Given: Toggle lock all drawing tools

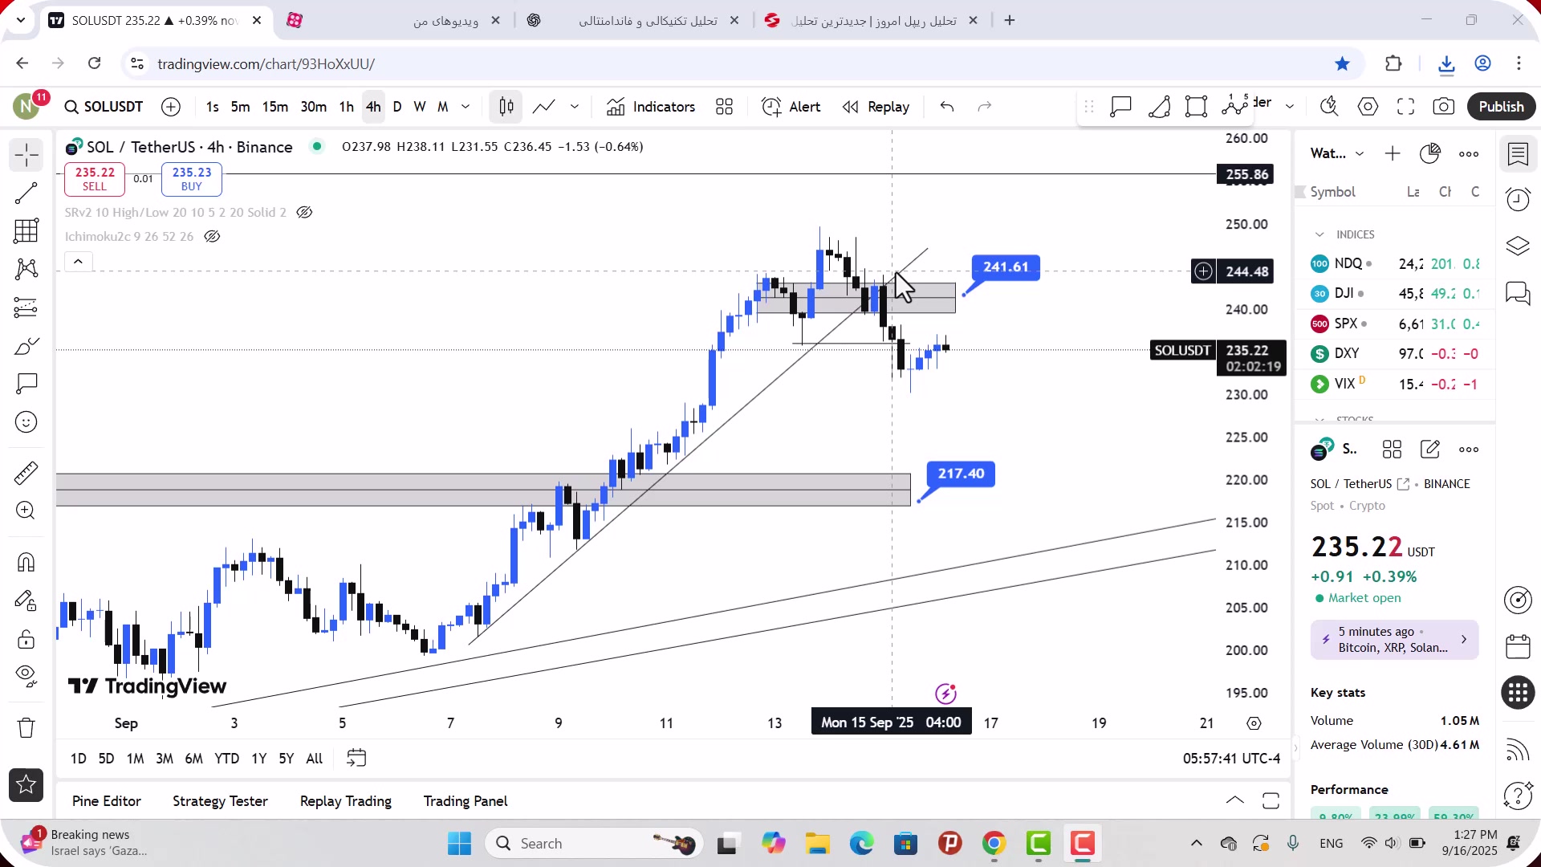Looking at the screenshot, I should [26, 639].
